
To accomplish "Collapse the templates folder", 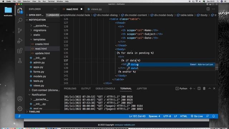I will (x=39, y=39).
